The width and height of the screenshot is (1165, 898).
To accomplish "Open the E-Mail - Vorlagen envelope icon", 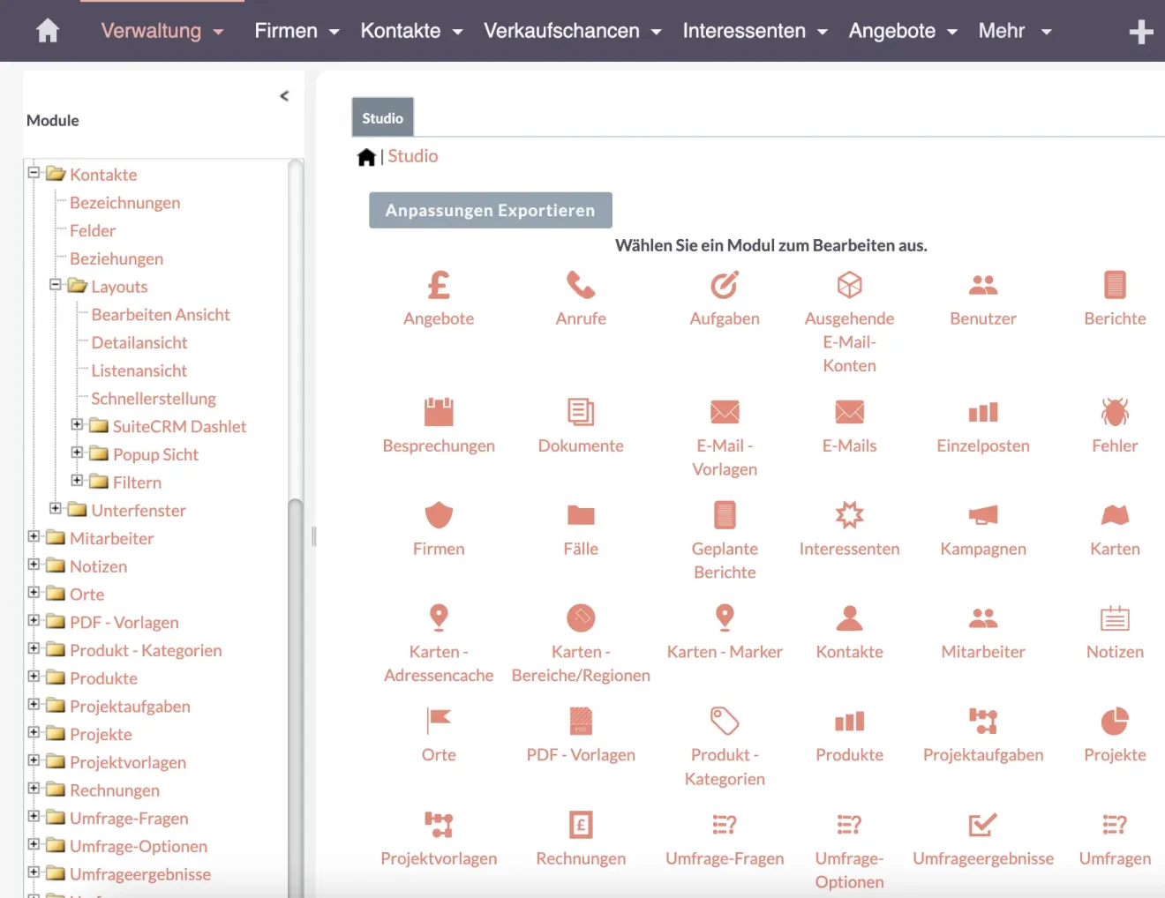I will (x=725, y=411).
